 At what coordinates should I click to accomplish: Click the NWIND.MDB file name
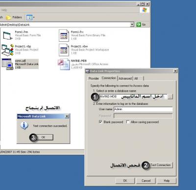(79, 61)
